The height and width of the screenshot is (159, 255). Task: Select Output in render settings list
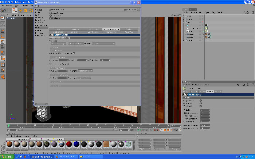coord(38,12)
